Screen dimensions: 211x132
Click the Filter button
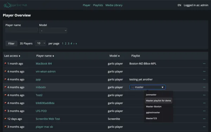11,44
